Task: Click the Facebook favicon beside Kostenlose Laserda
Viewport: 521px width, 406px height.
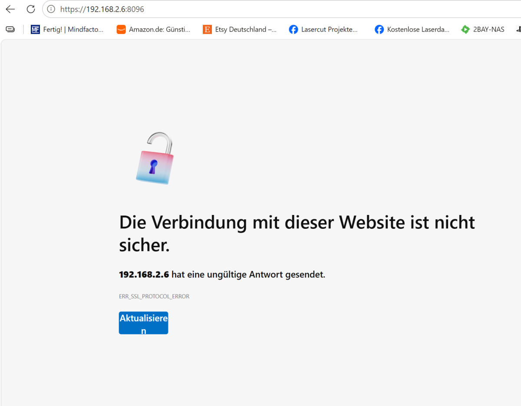Action: coord(379,30)
